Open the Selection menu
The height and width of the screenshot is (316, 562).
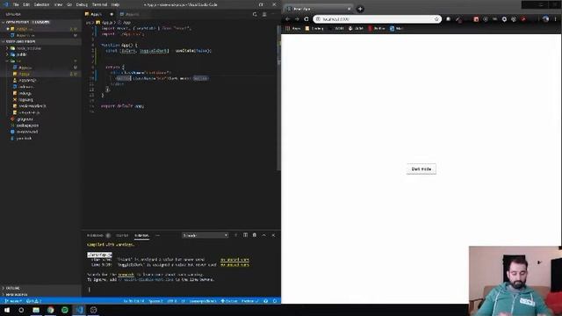(41, 4)
